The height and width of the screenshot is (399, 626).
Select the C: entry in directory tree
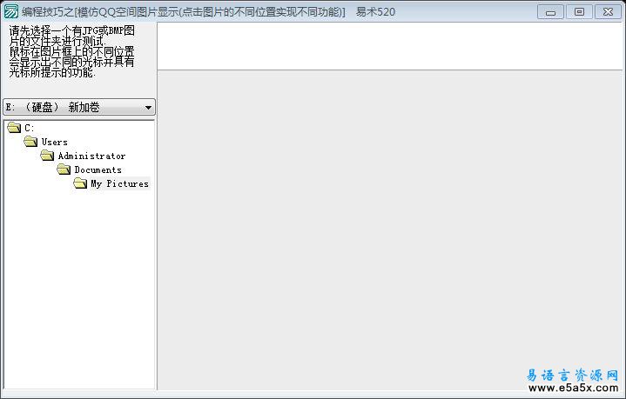(29, 128)
